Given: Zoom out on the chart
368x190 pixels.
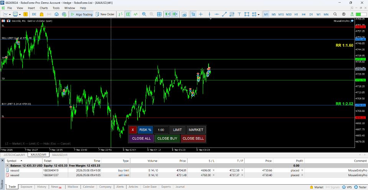Looking at the screenshot, I should (x=152, y=14).
